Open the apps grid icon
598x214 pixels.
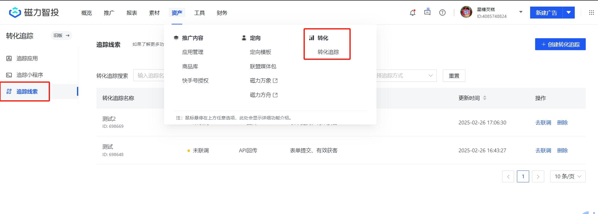(x=591, y=13)
